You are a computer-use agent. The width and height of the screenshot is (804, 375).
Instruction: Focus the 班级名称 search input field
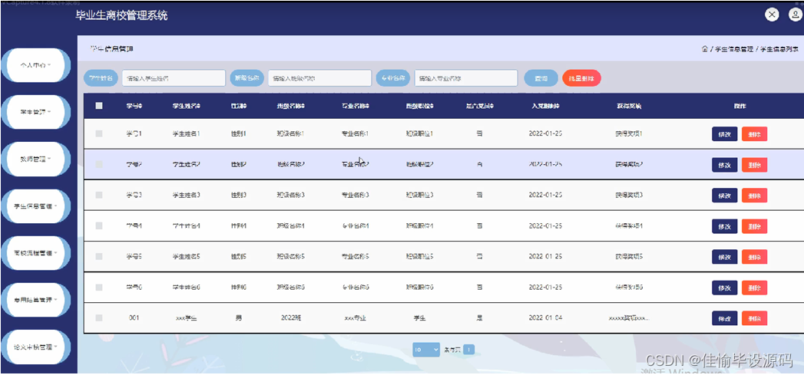[x=319, y=78]
